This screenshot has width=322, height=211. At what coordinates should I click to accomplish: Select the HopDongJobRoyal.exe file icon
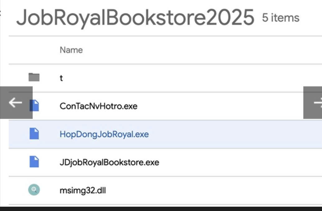point(34,134)
